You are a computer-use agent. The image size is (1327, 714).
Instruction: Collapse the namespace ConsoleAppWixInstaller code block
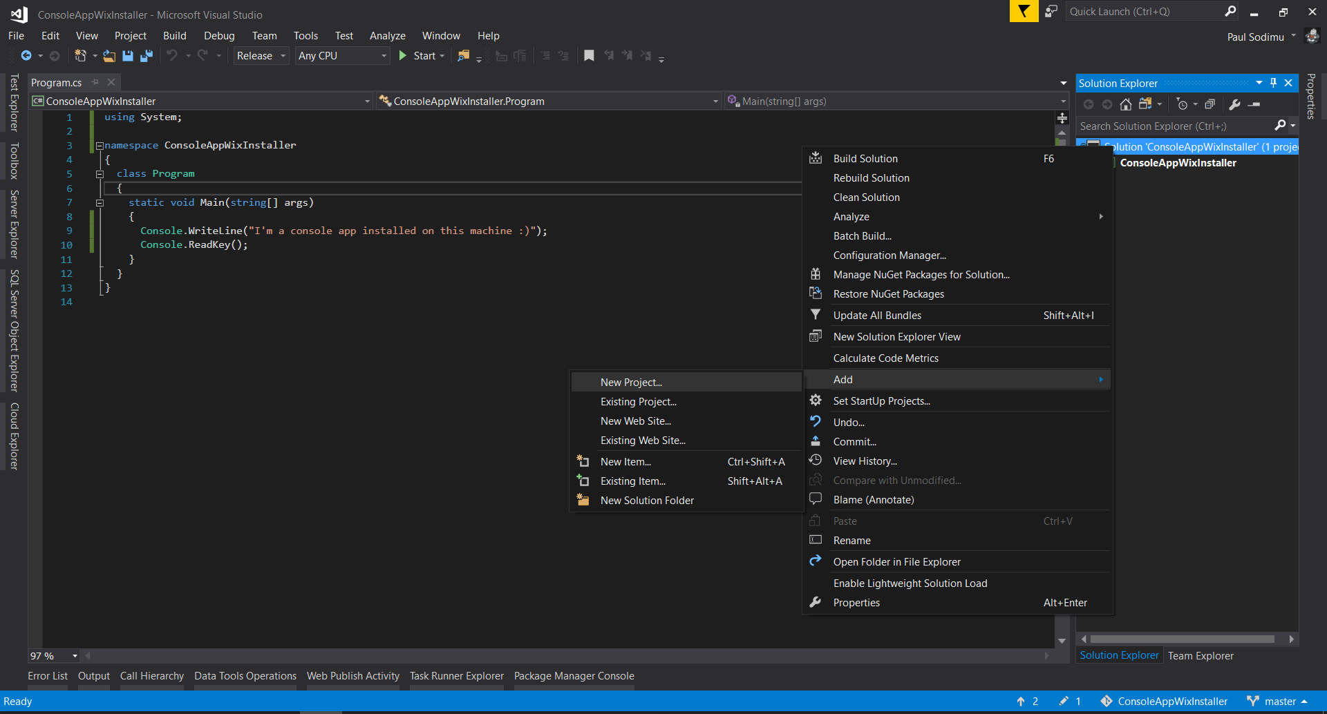(100, 146)
